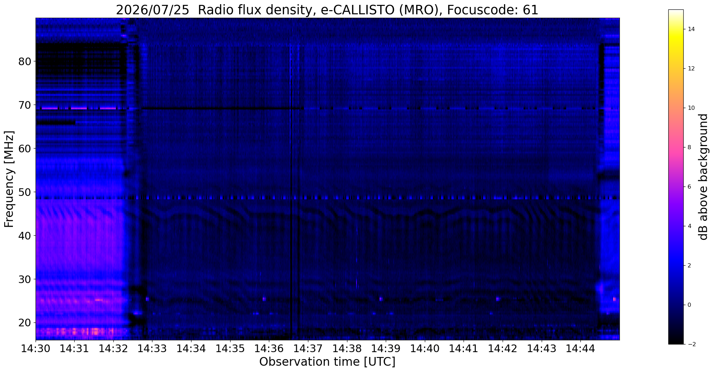The image size is (714, 372).
Task: Click the 40 MHz frequency tick label
Action: point(24,236)
